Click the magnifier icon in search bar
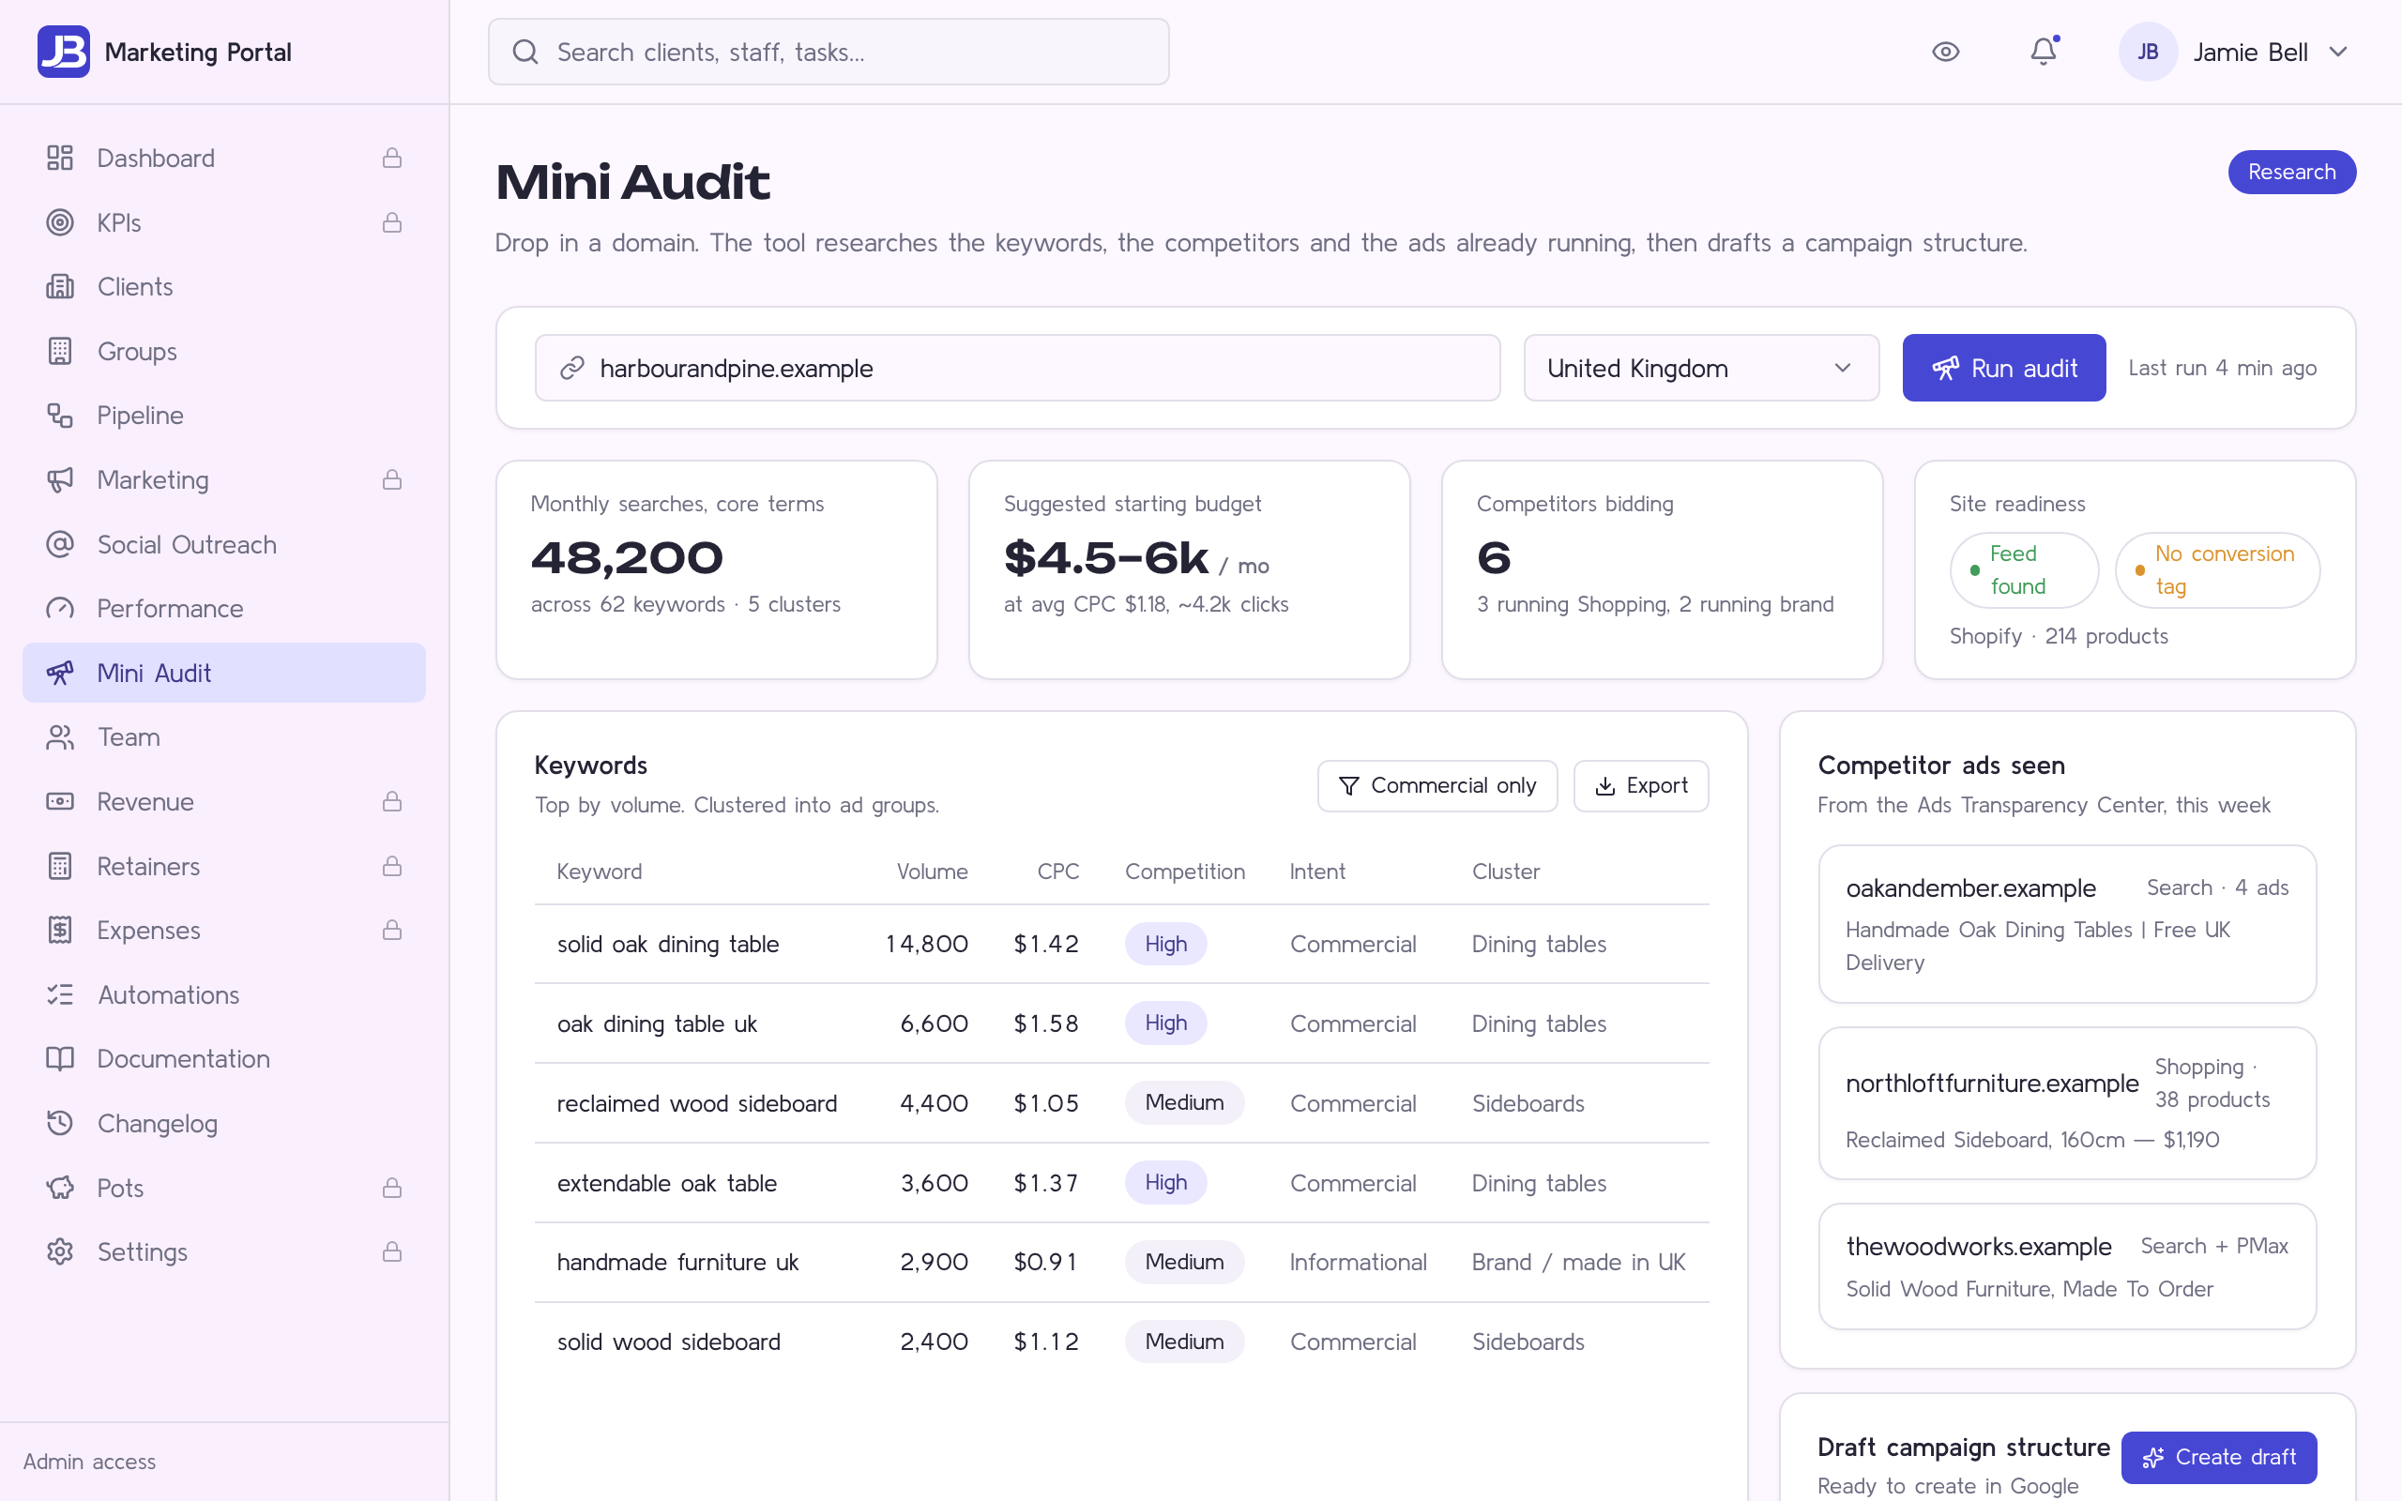 click(525, 52)
